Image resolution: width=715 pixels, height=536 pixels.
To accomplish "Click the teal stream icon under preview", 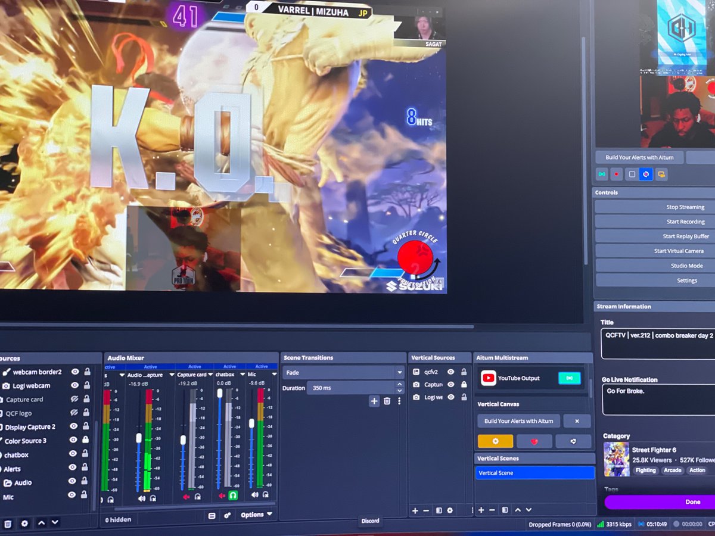I will pos(602,174).
